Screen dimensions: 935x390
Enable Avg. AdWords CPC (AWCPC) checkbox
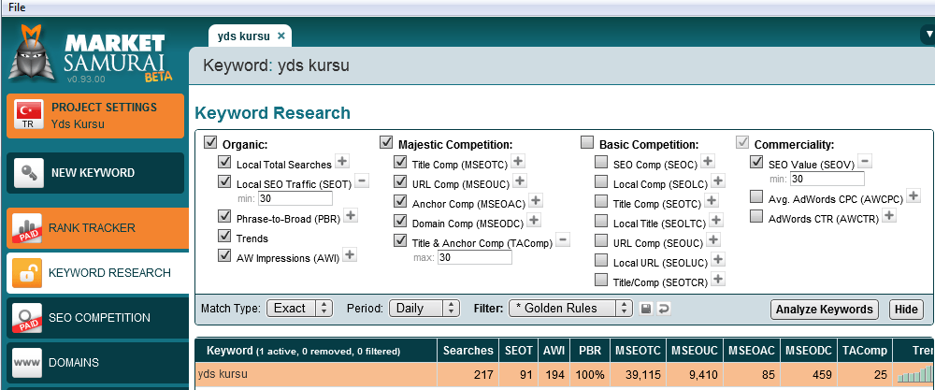click(x=756, y=196)
